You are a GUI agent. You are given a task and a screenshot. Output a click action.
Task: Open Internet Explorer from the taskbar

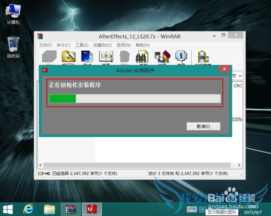[28, 209]
